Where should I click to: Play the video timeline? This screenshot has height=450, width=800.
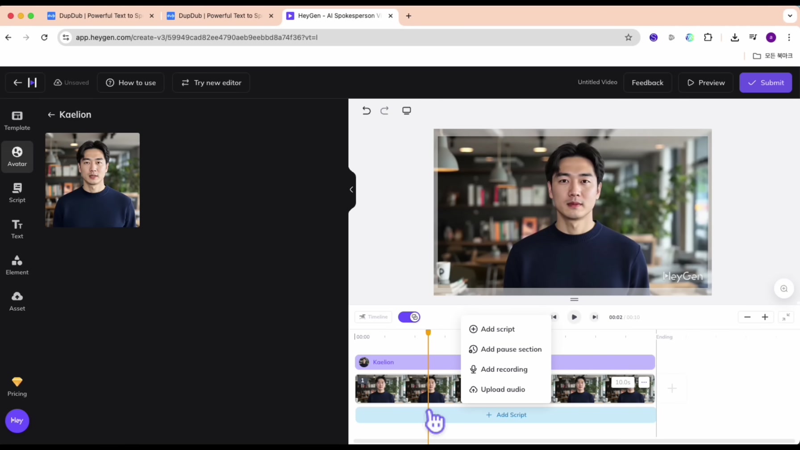574,317
